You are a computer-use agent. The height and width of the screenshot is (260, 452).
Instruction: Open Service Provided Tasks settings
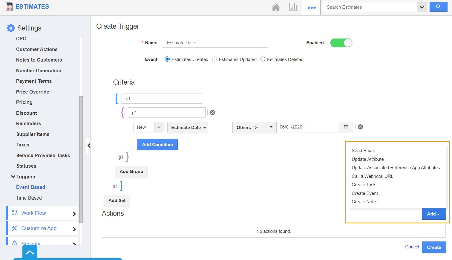click(43, 155)
